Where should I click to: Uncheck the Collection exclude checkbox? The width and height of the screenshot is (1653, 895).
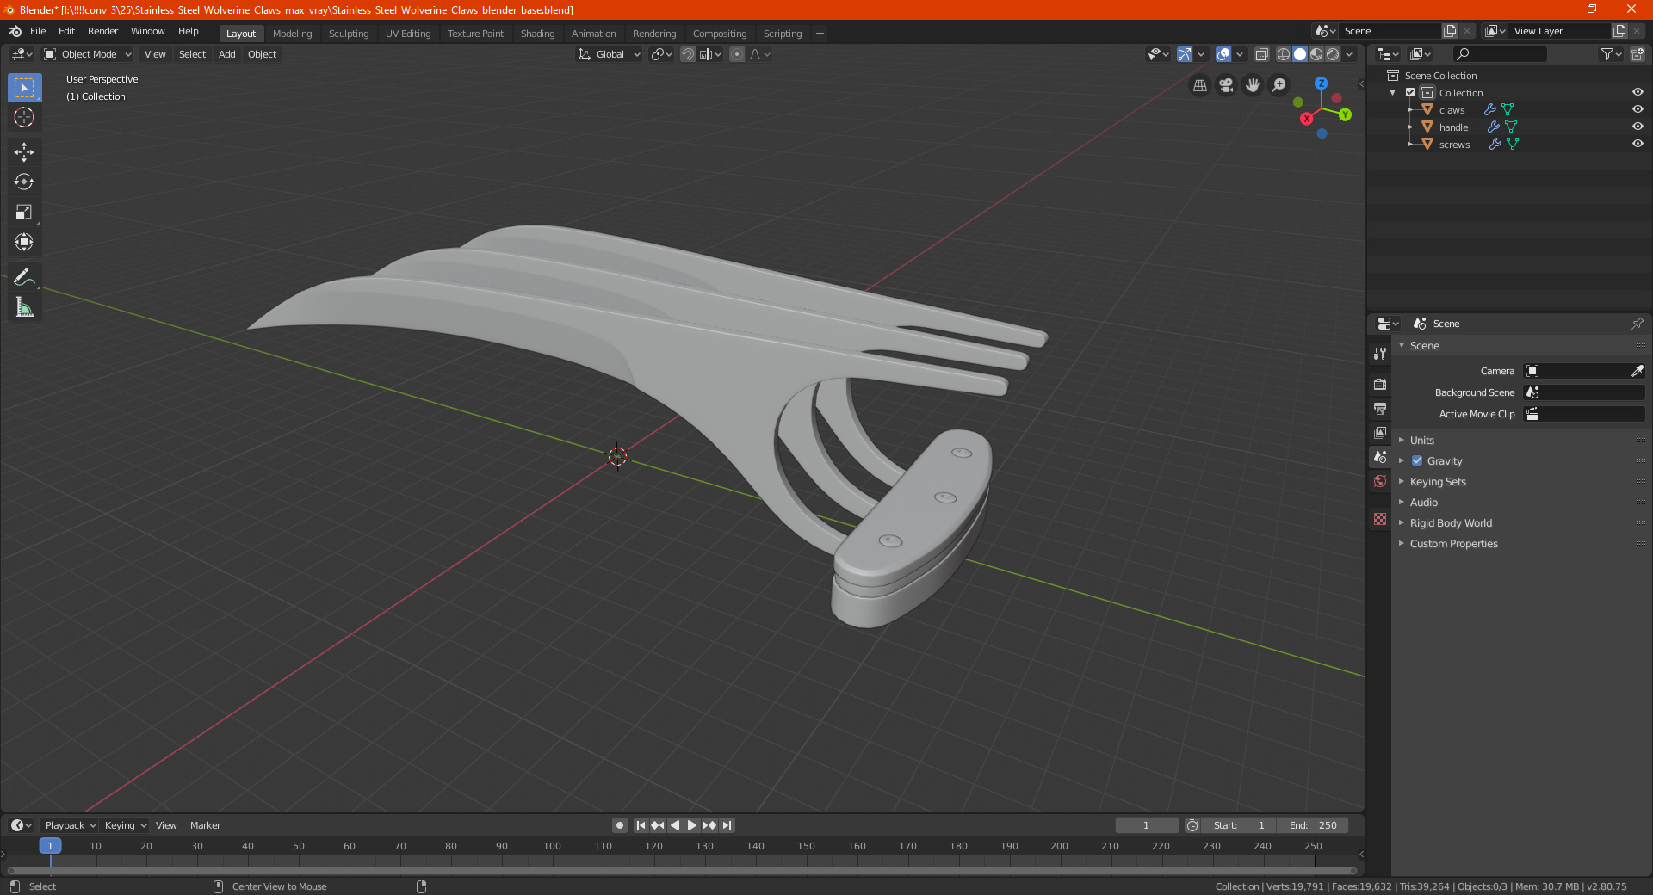[1410, 92]
